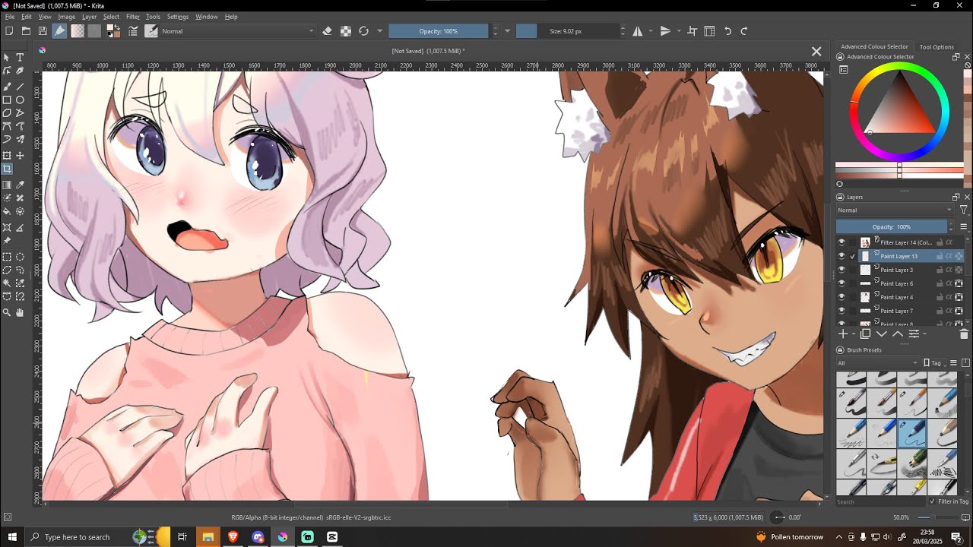Toggle Filter in Tag checkbox
973x547 pixels.
click(x=933, y=501)
